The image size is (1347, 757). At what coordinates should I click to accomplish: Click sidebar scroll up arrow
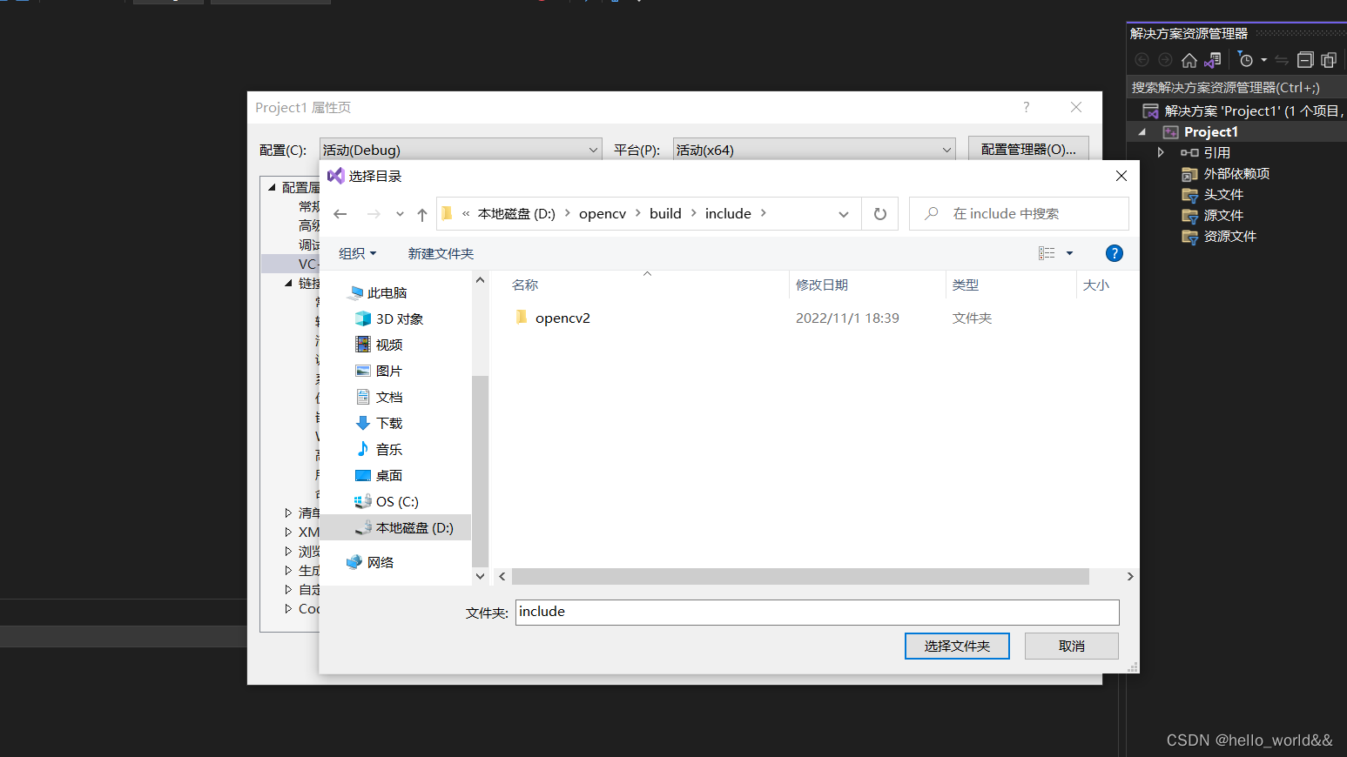(x=480, y=280)
